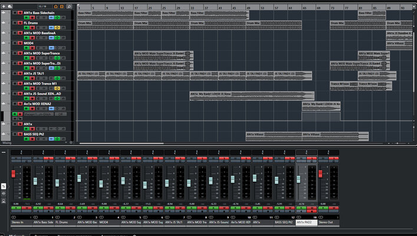Click the Stereo In red volume fader
This screenshot has width=417, height=236.
pyautogui.click(x=14, y=173)
